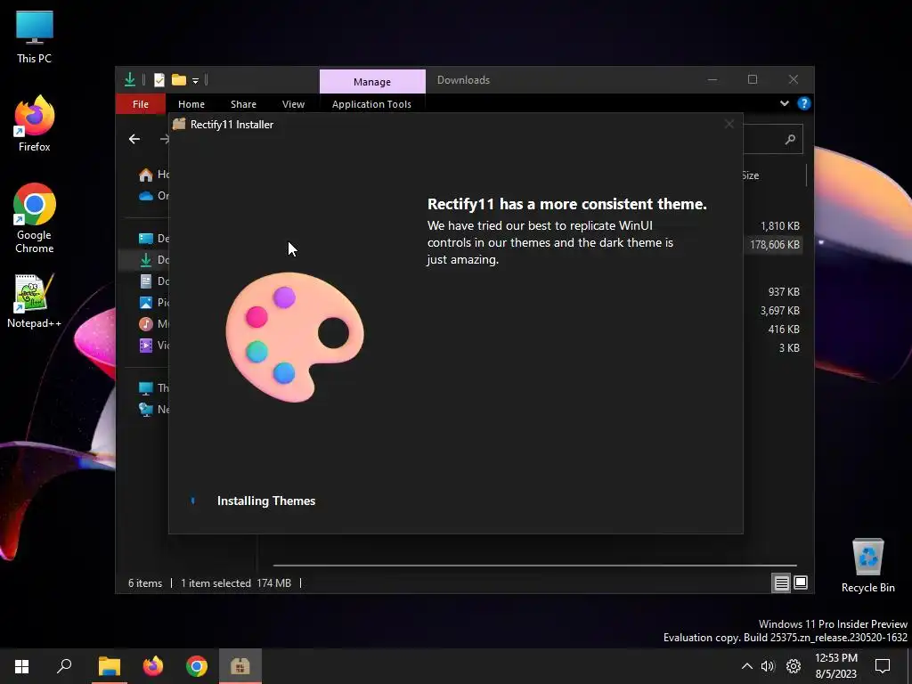The width and height of the screenshot is (912, 684).
Task: Close the Rectify11 Installer dialog
Action: 729,124
